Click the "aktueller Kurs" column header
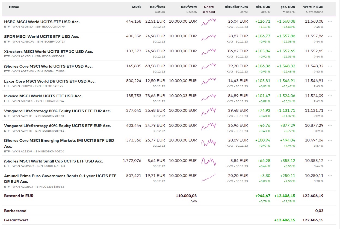The width and height of the screenshot is (340, 229). coord(236,7)
